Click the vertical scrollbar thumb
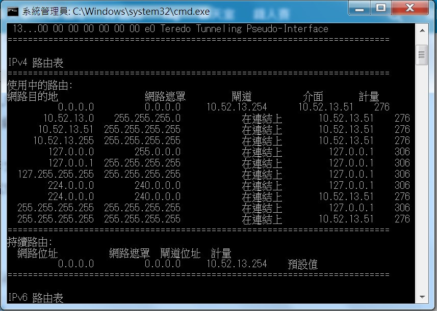Viewport: 437px width, 311px height. pos(422,55)
